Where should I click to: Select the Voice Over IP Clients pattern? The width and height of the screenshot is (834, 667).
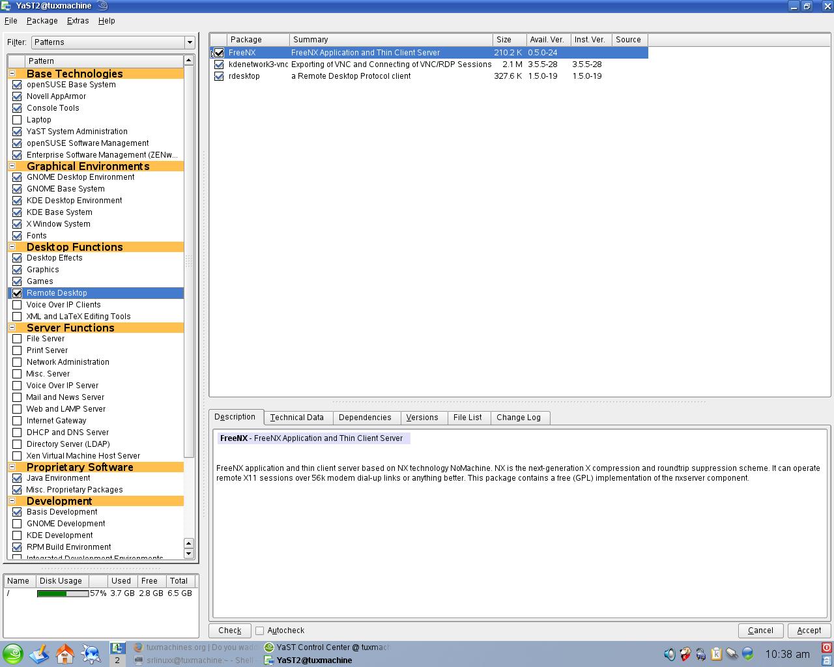tap(96, 305)
